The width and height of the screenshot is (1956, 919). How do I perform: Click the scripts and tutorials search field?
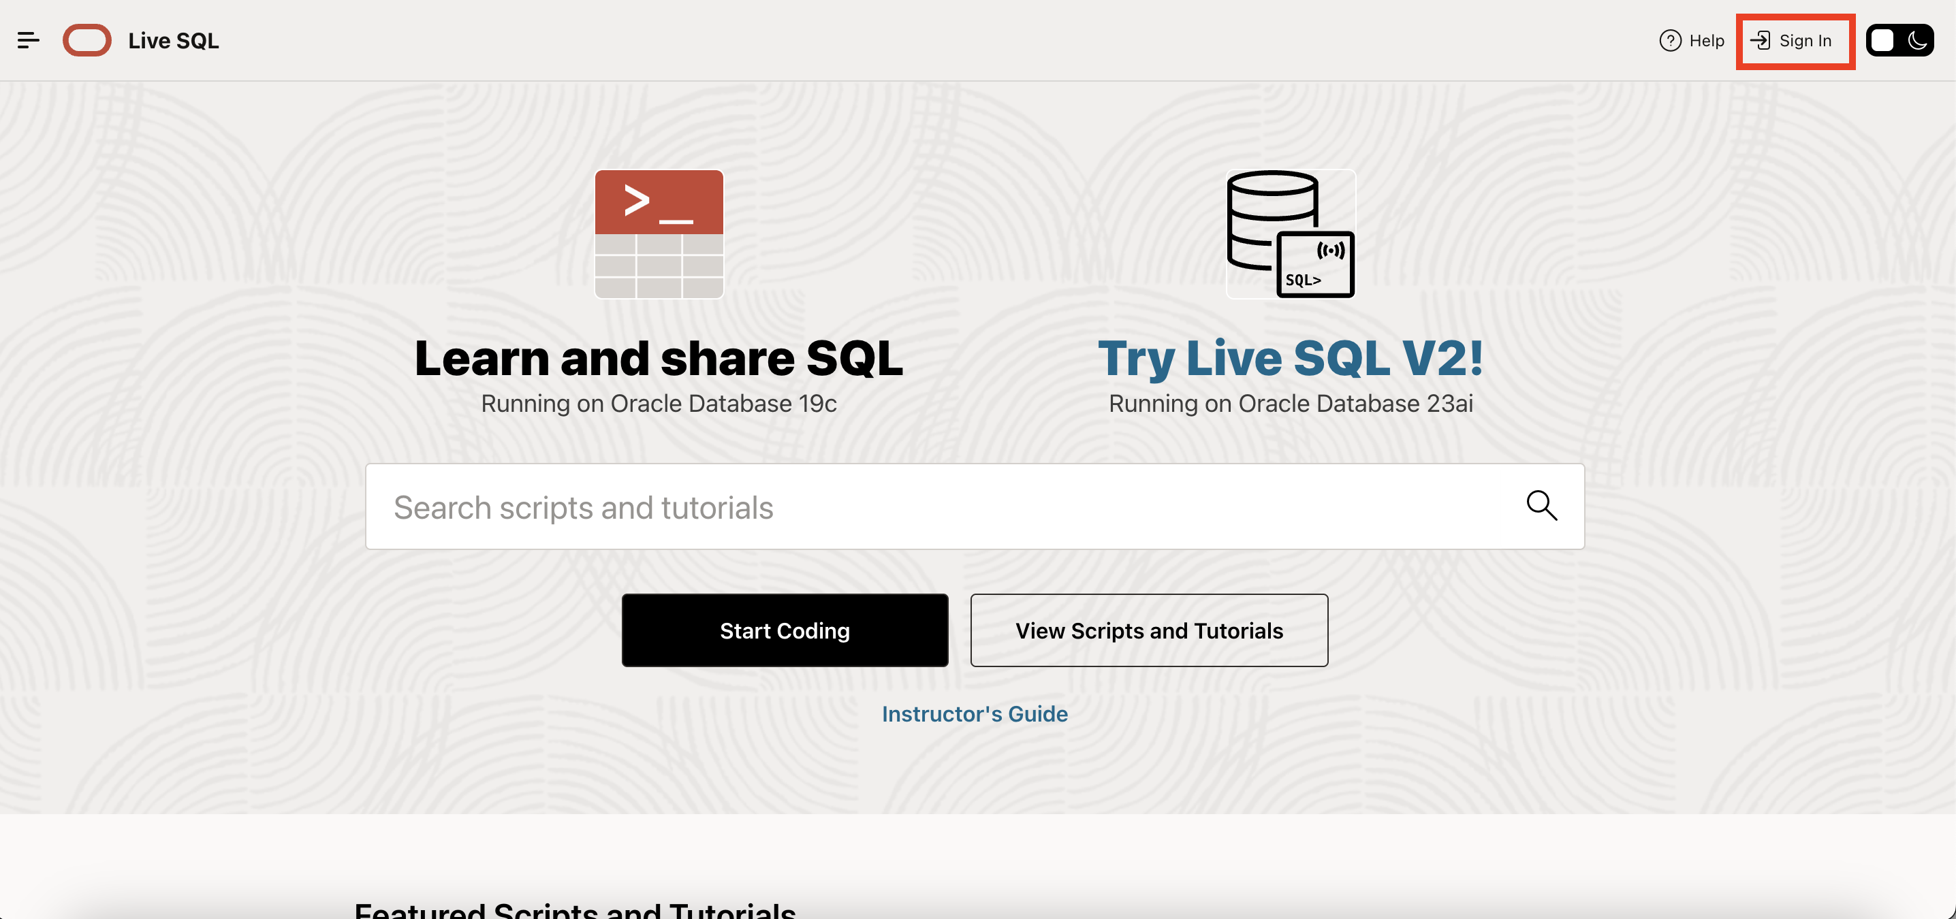tap(911, 506)
